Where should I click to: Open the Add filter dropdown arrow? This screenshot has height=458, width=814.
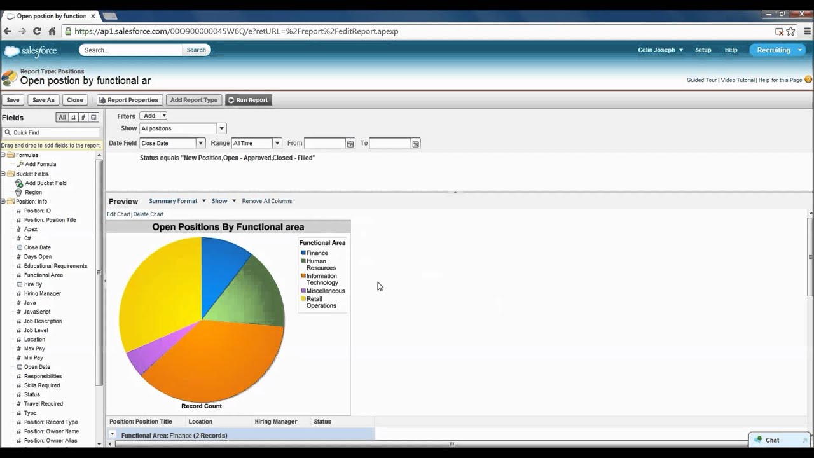164,116
